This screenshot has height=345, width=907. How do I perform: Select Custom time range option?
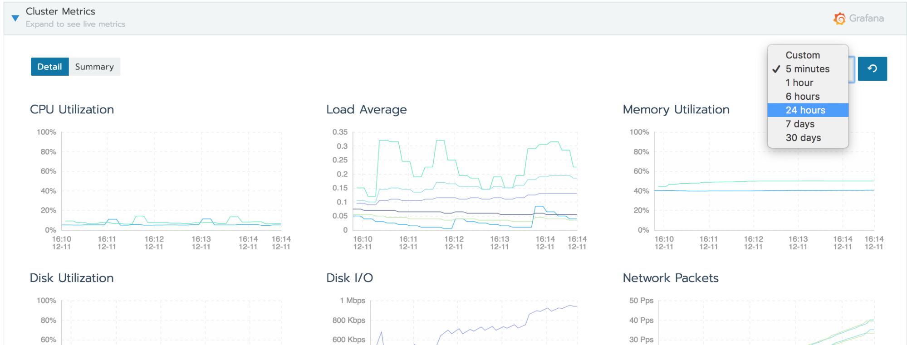[x=808, y=55]
